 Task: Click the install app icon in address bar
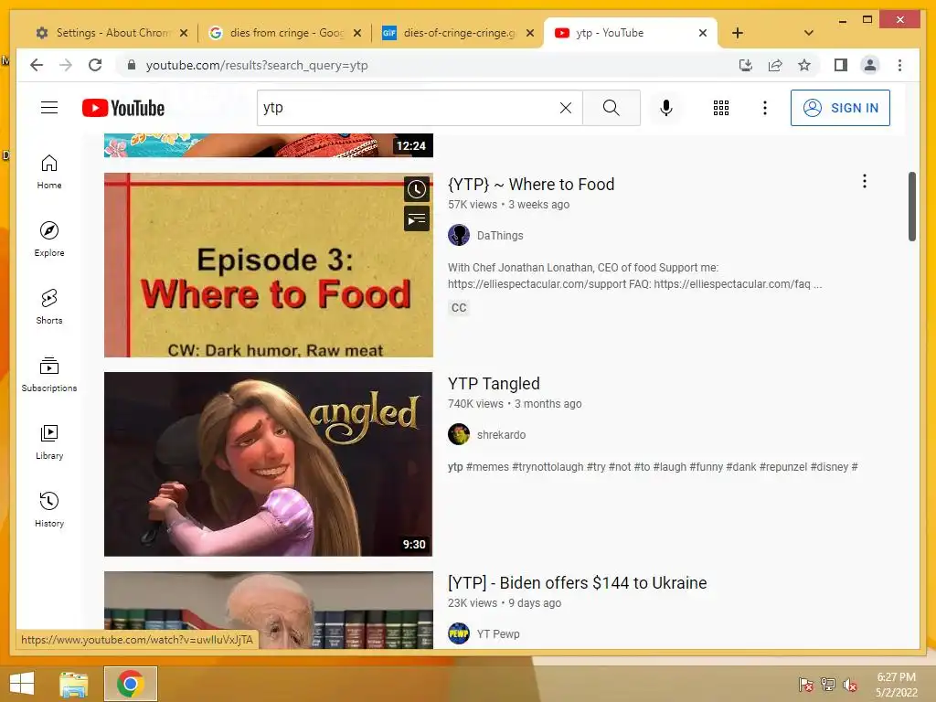point(746,65)
